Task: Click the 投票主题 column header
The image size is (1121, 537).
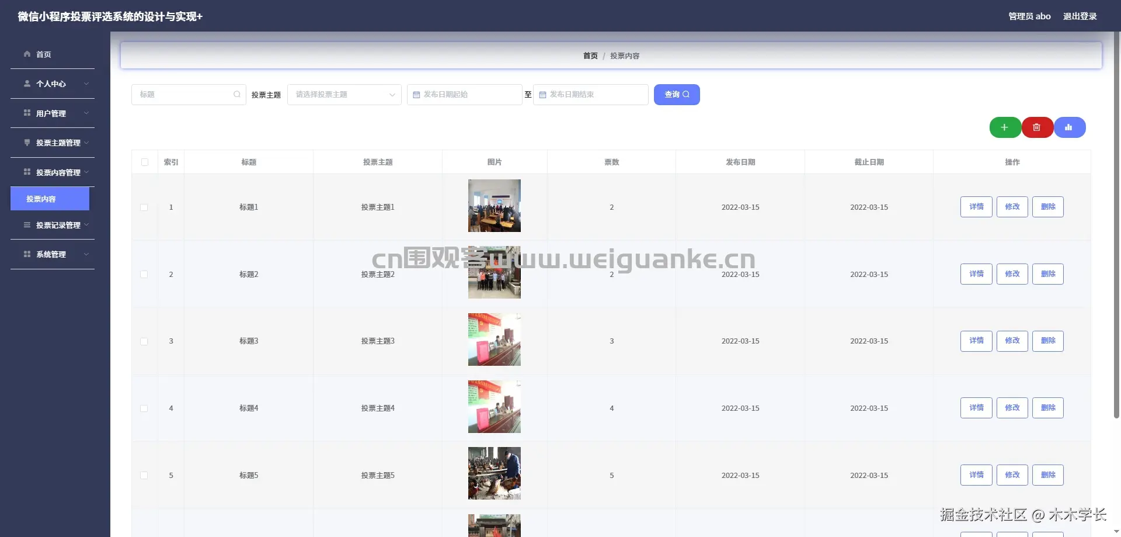Action: point(378,162)
